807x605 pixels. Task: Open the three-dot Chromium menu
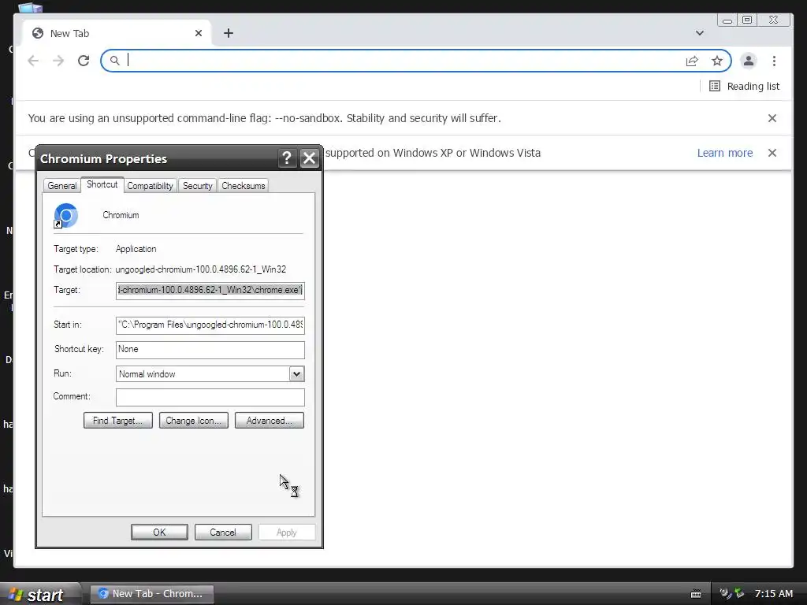pos(774,61)
